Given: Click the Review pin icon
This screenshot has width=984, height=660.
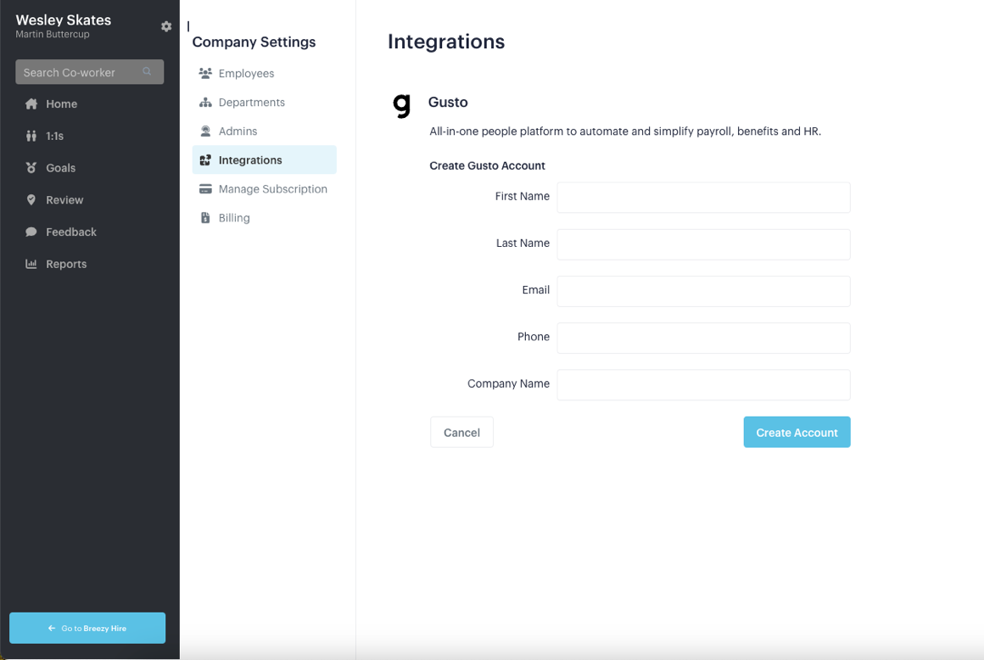Looking at the screenshot, I should tap(31, 200).
